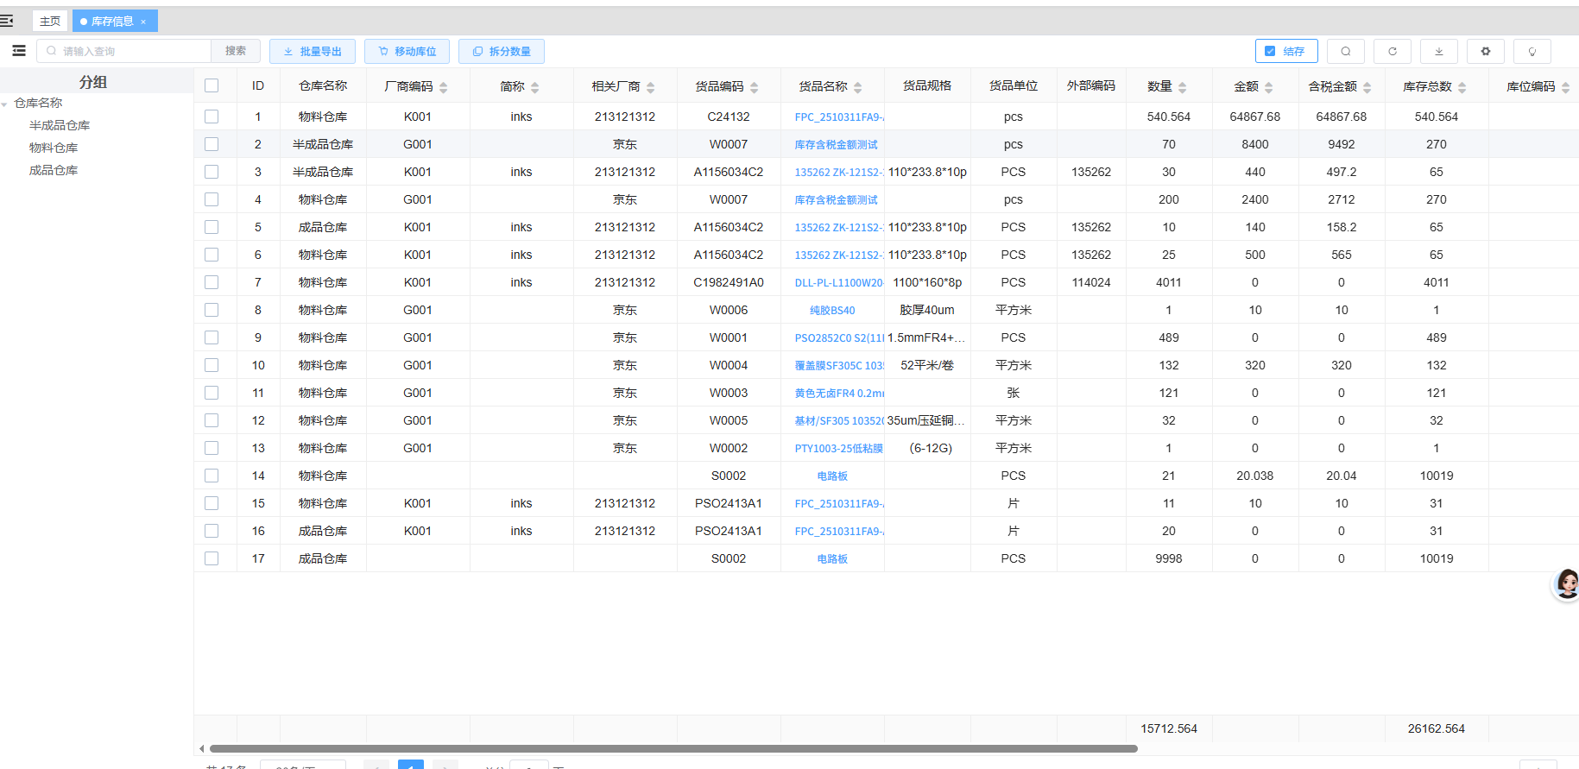Switch to the 主页 tab
The image size is (1579, 769).
point(50,21)
